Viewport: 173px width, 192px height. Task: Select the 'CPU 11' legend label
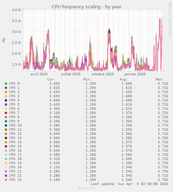click(15, 130)
